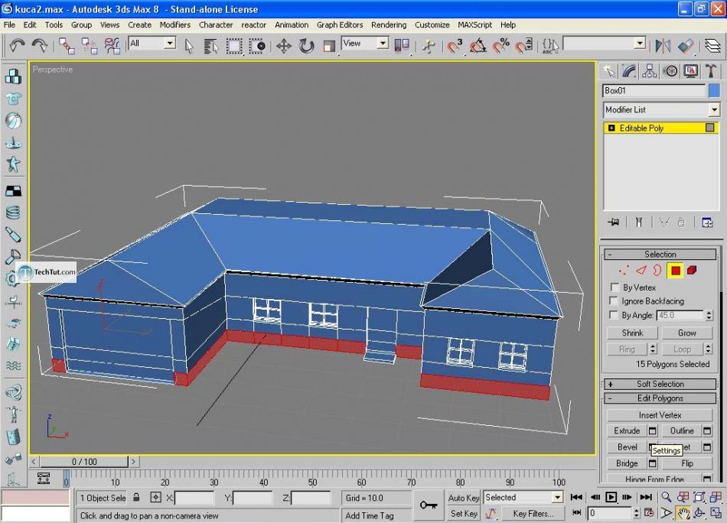Click the Editable Poly color square
The width and height of the screenshot is (727, 523).
click(x=710, y=128)
